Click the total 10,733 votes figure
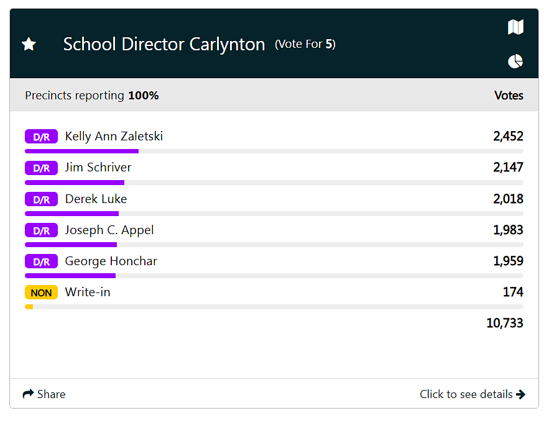Screen dimensions: 544x421 (x=504, y=323)
